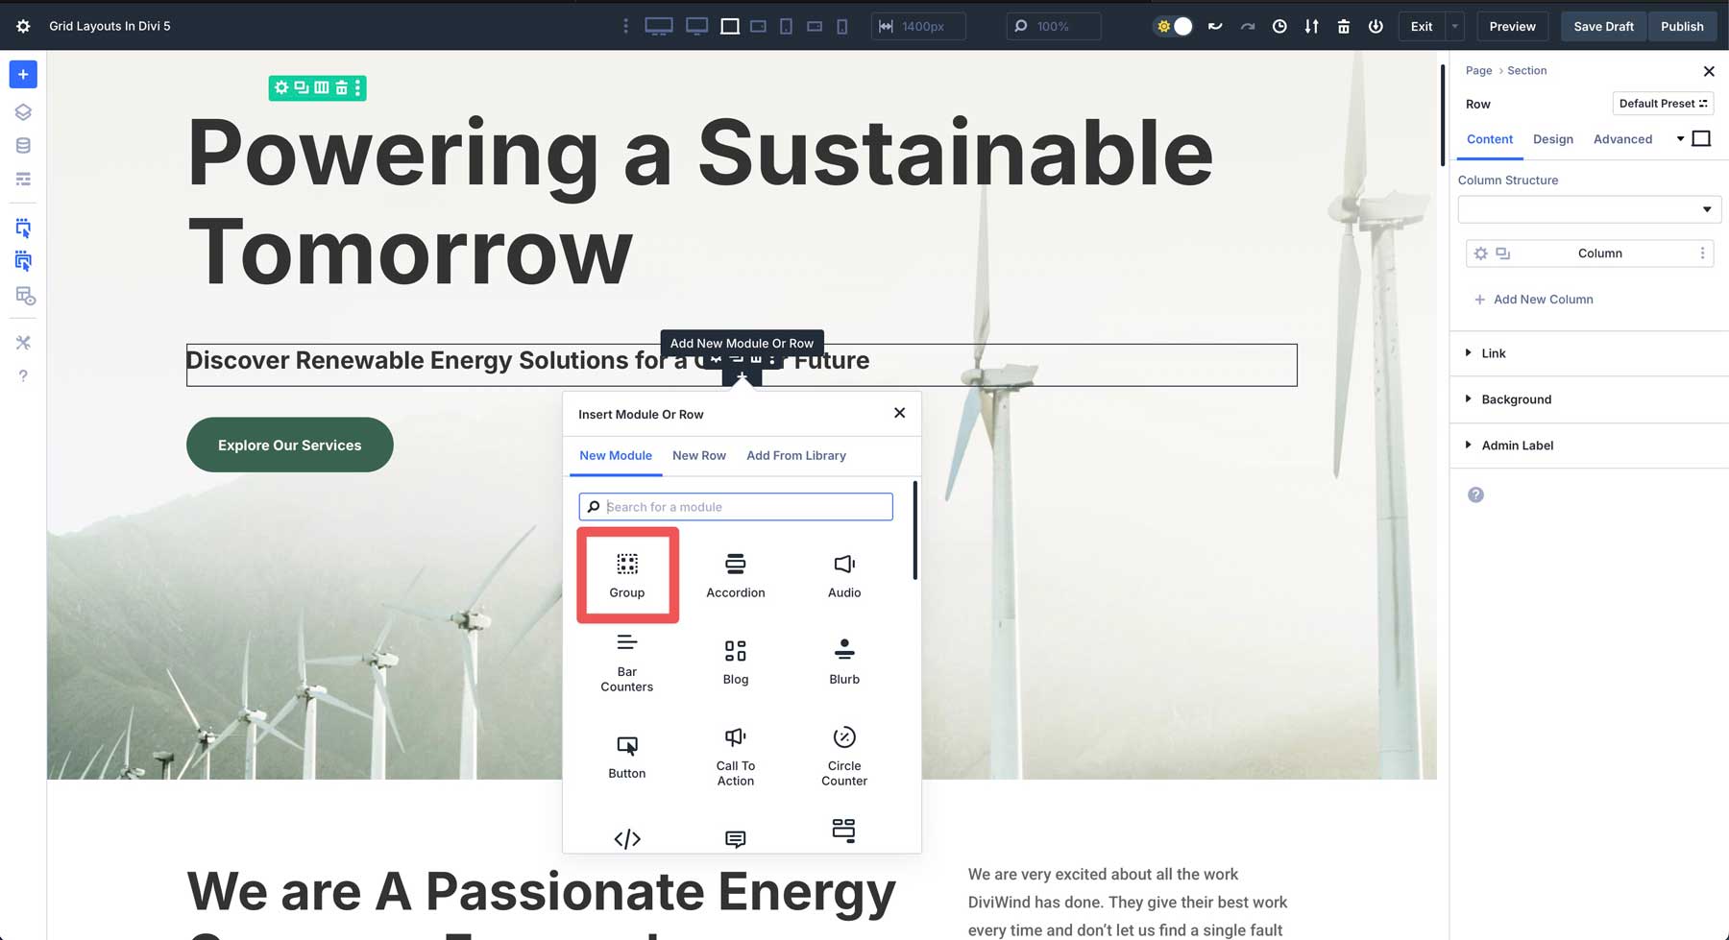The height and width of the screenshot is (940, 1729).
Task: Open the Design tab in the Row settings
Action: pyautogui.click(x=1553, y=139)
